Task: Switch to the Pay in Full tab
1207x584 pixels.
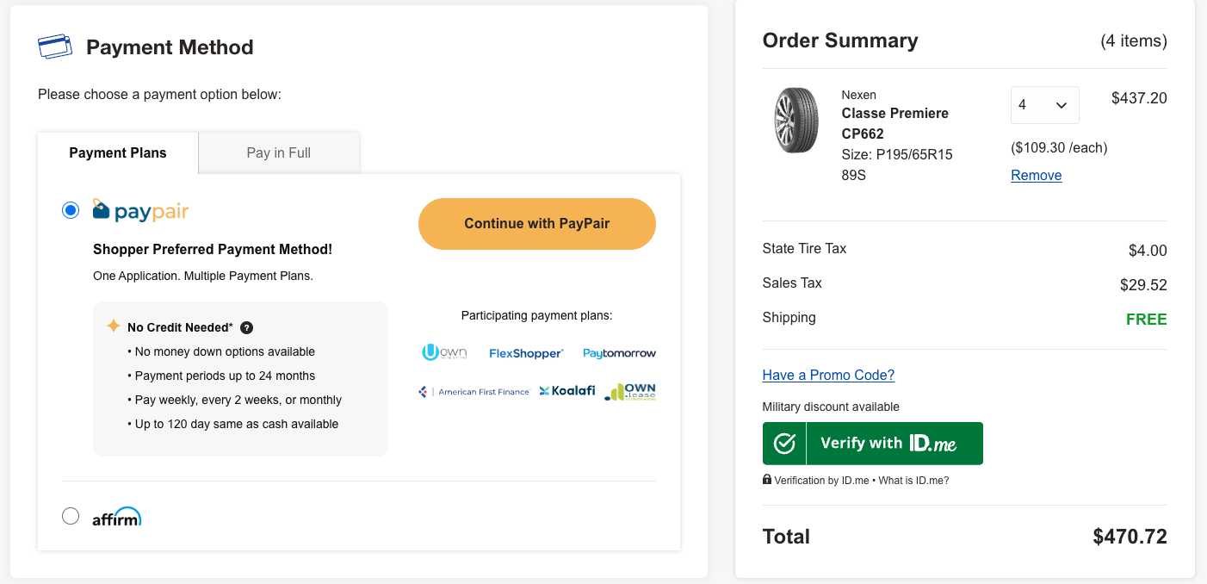Action: (278, 153)
